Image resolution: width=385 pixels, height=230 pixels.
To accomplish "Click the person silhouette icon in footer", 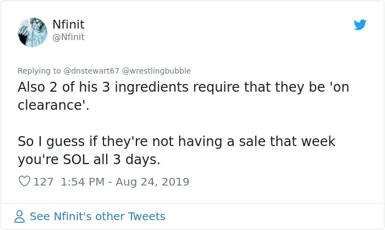I will point(19,216).
